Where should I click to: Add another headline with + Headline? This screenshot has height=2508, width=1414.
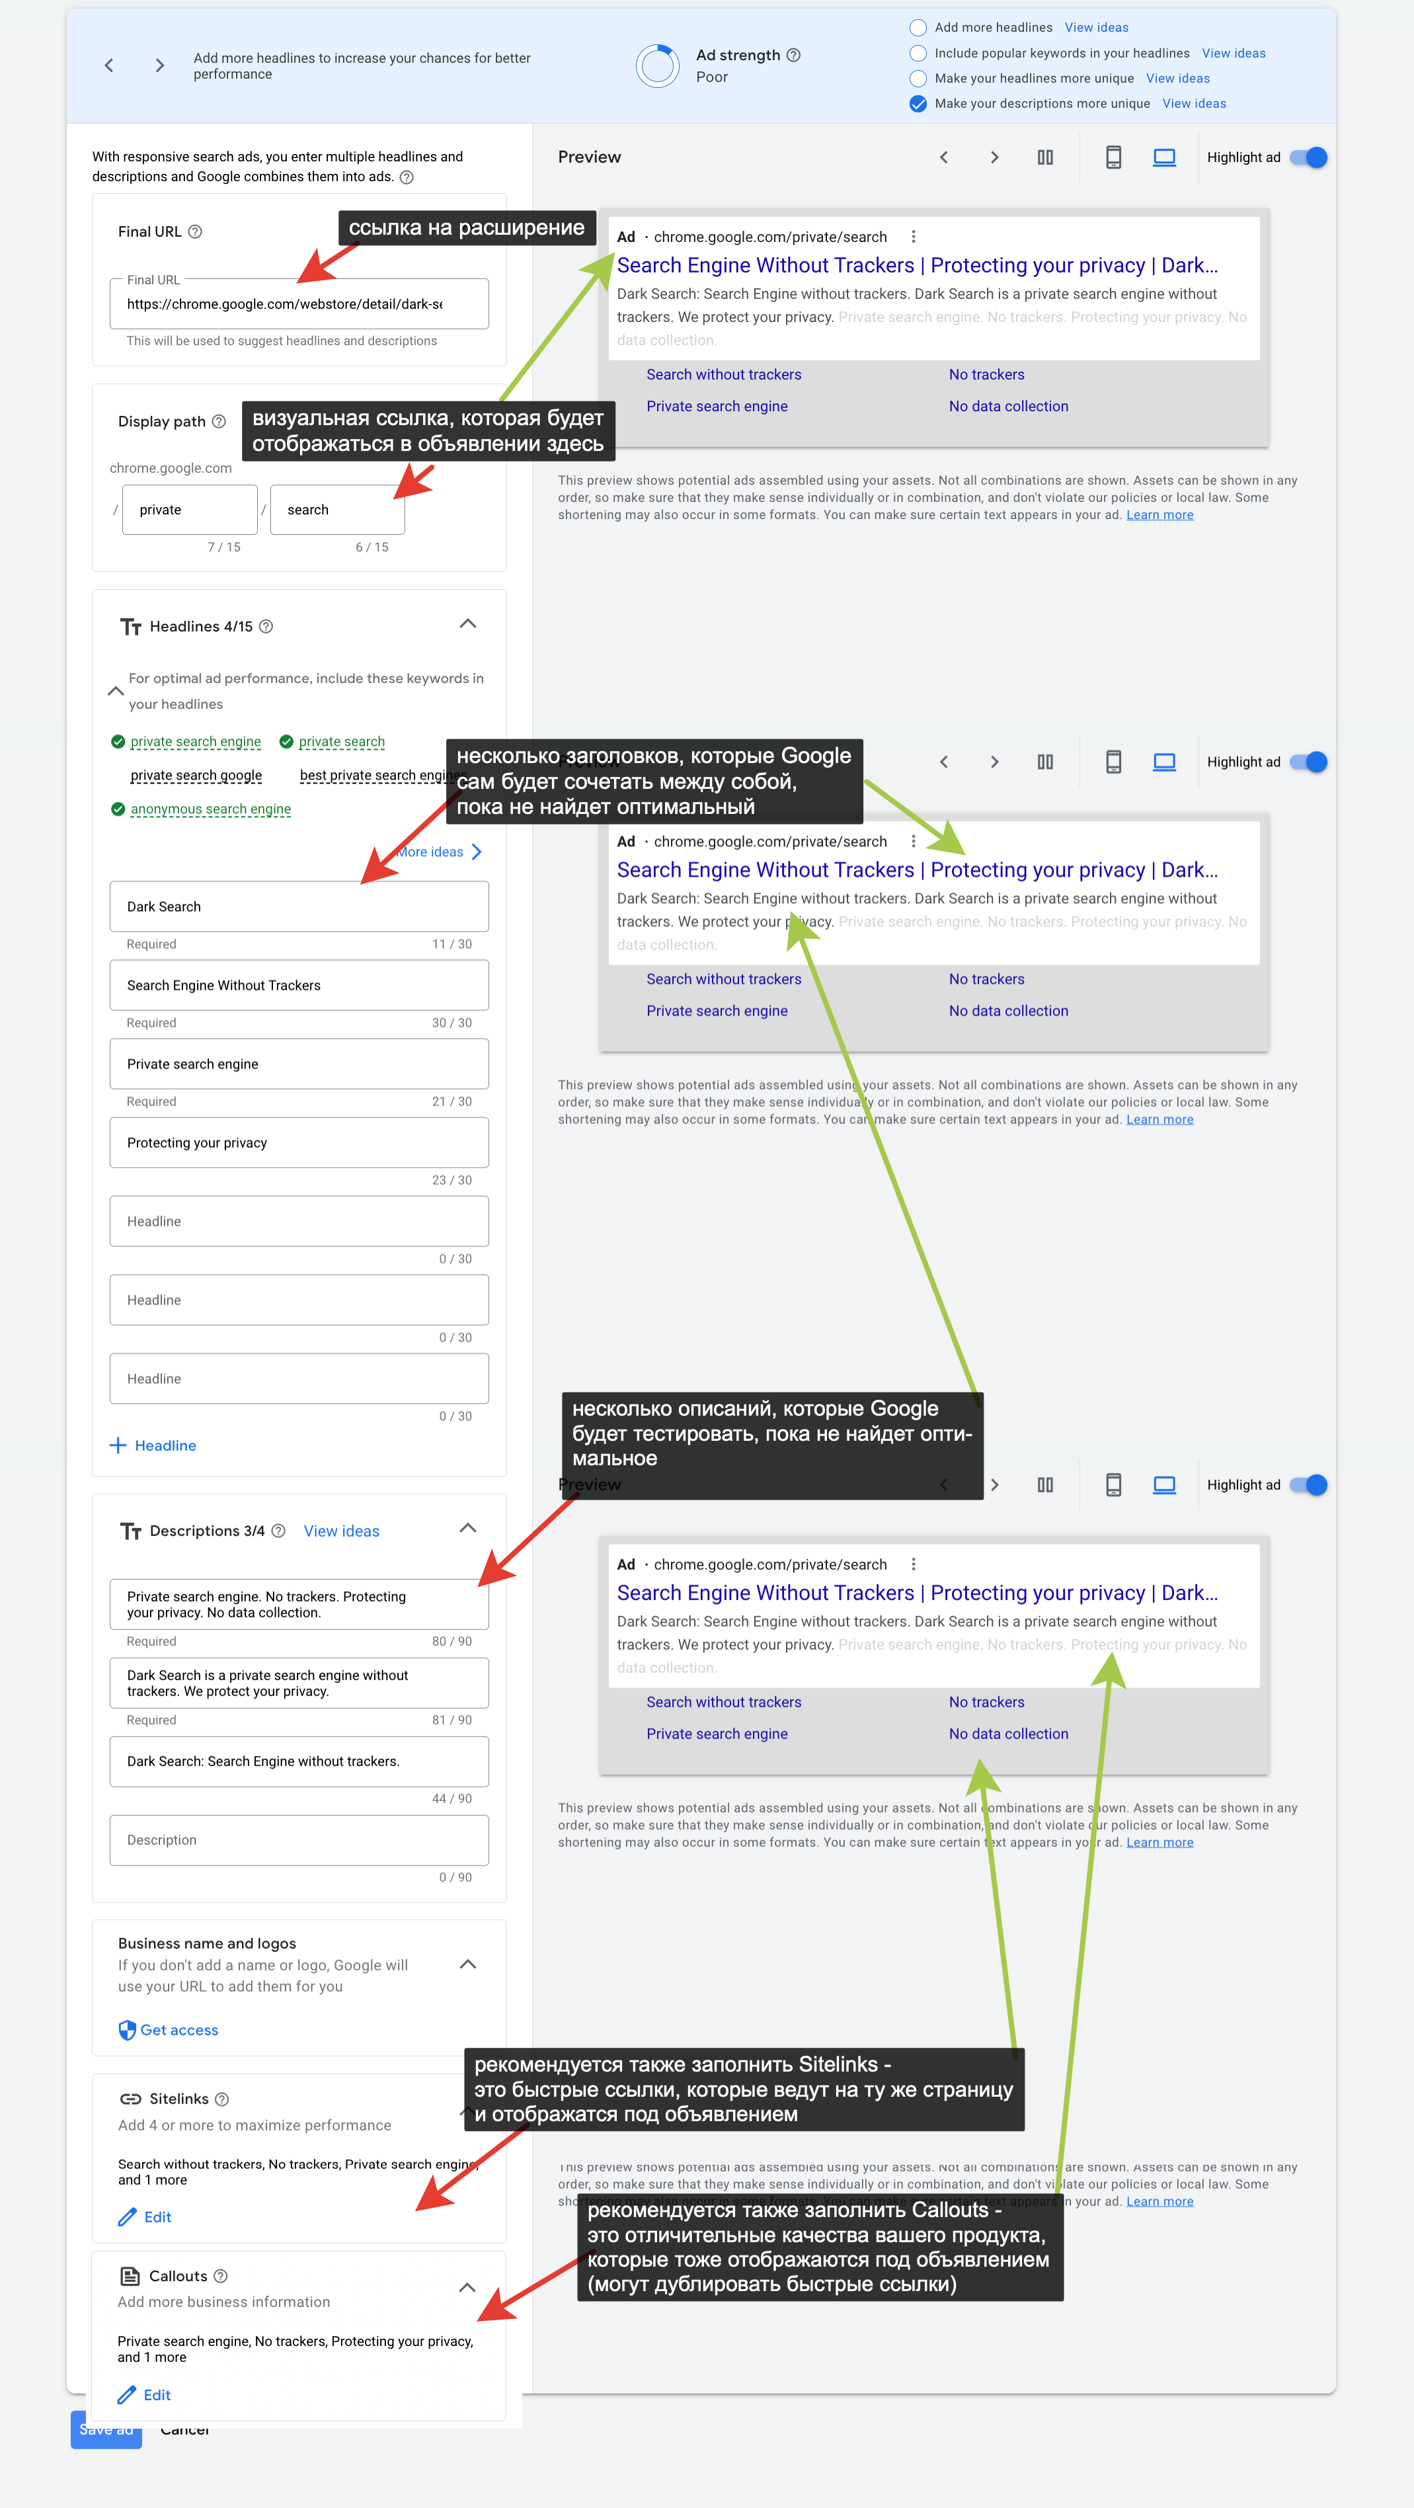coord(154,1446)
